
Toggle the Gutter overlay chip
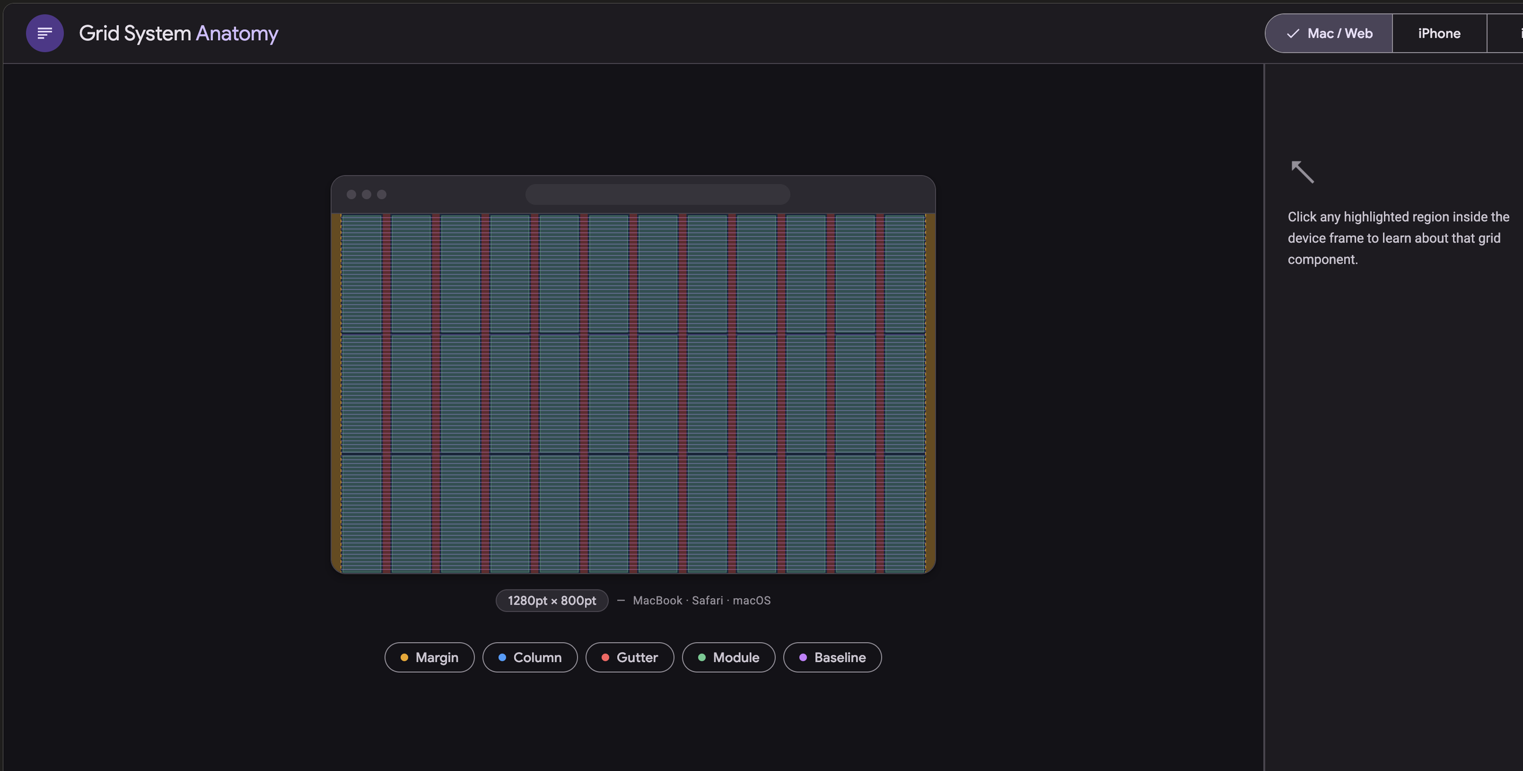coord(630,657)
